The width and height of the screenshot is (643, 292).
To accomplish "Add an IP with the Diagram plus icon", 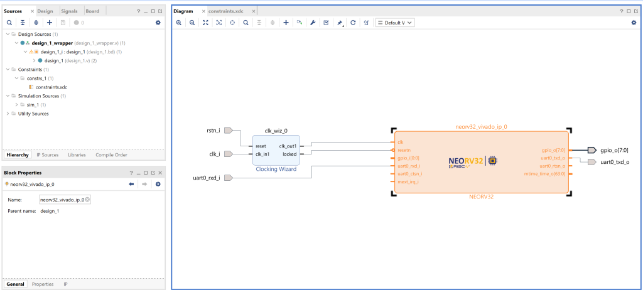I will (x=286, y=23).
